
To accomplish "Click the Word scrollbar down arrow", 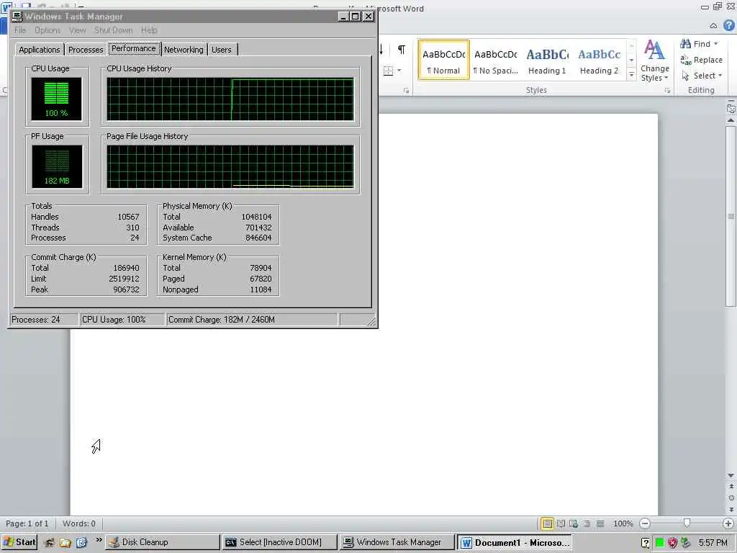I will [x=731, y=475].
